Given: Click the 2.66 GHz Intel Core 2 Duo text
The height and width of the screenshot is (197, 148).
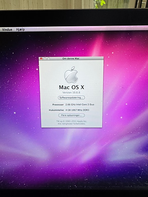Looking at the screenshot, I should point(80,104).
